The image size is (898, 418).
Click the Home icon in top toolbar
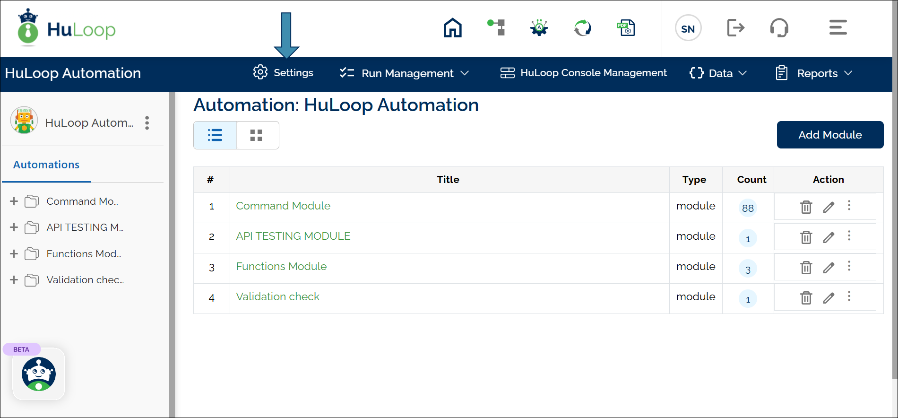pos(452,28)
